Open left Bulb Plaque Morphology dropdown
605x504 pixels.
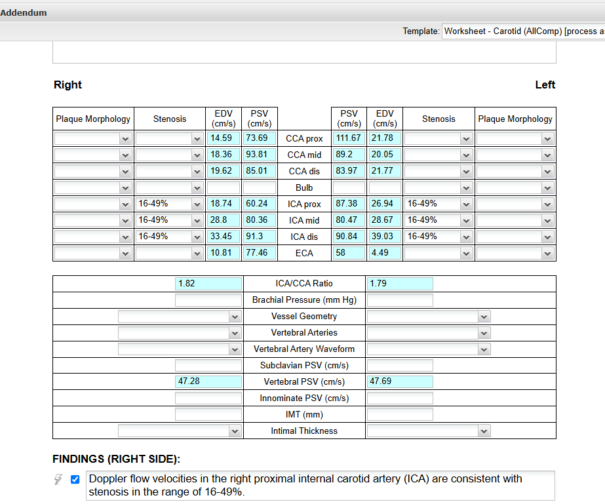coord(515,187)
